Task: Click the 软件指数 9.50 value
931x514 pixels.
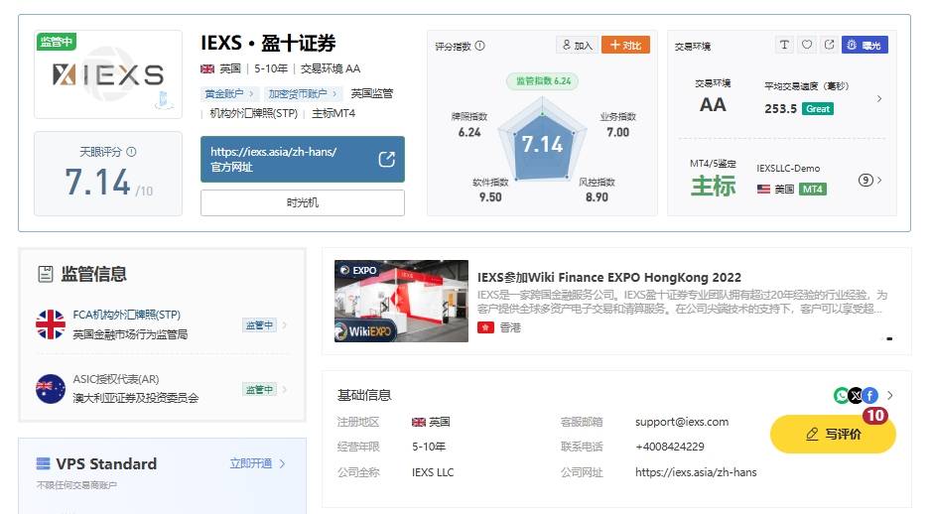Action: pyautogui.click(x=490, y=197)
